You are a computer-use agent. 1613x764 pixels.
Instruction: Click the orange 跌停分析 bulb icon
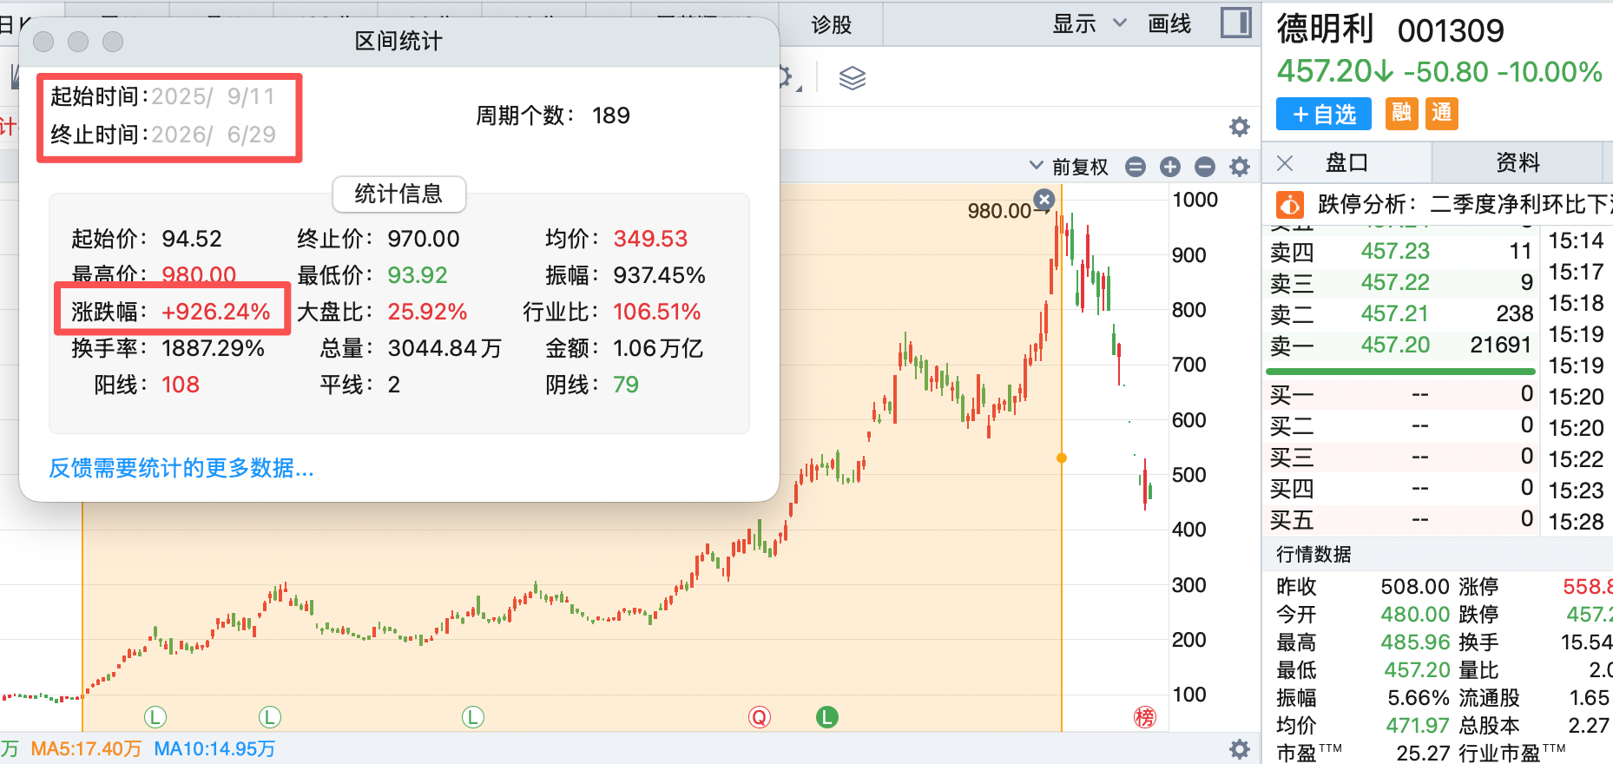pyautogui.click(x=1289, y=205)
